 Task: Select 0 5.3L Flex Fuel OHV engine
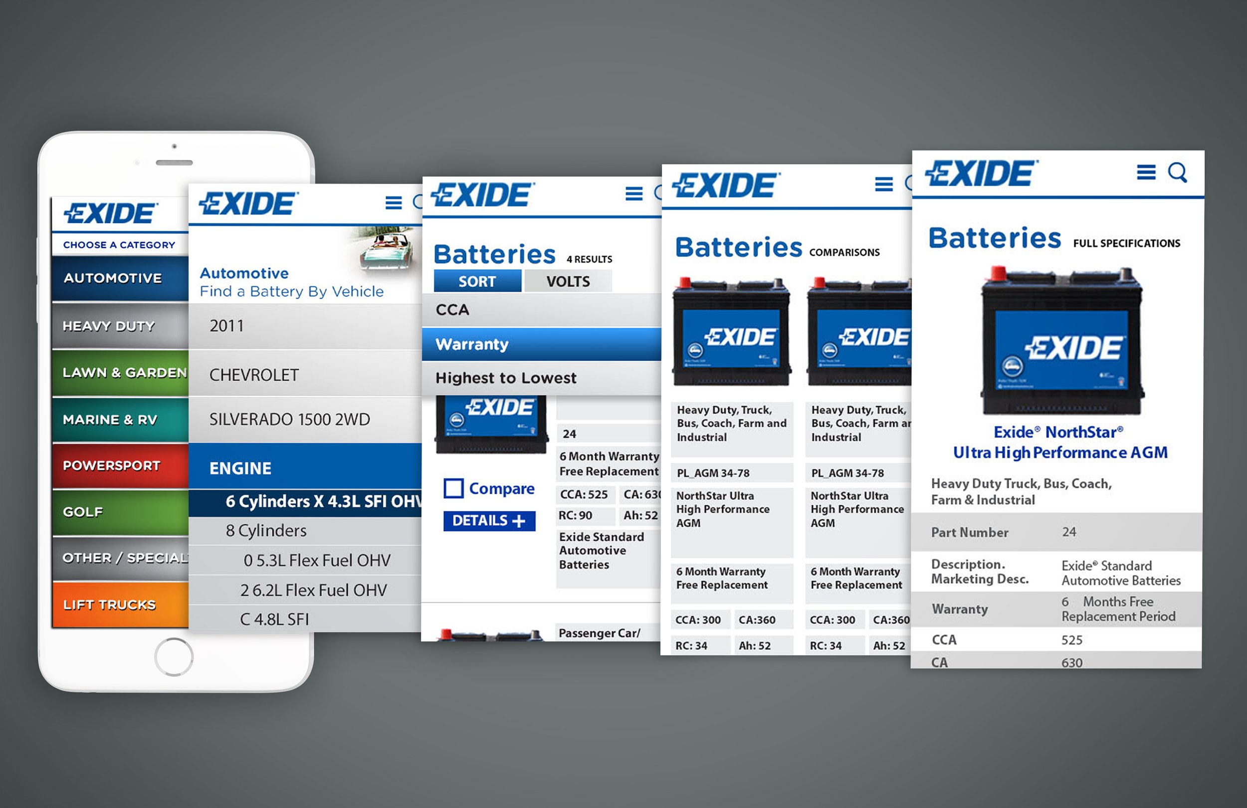(x=305, y=560)
